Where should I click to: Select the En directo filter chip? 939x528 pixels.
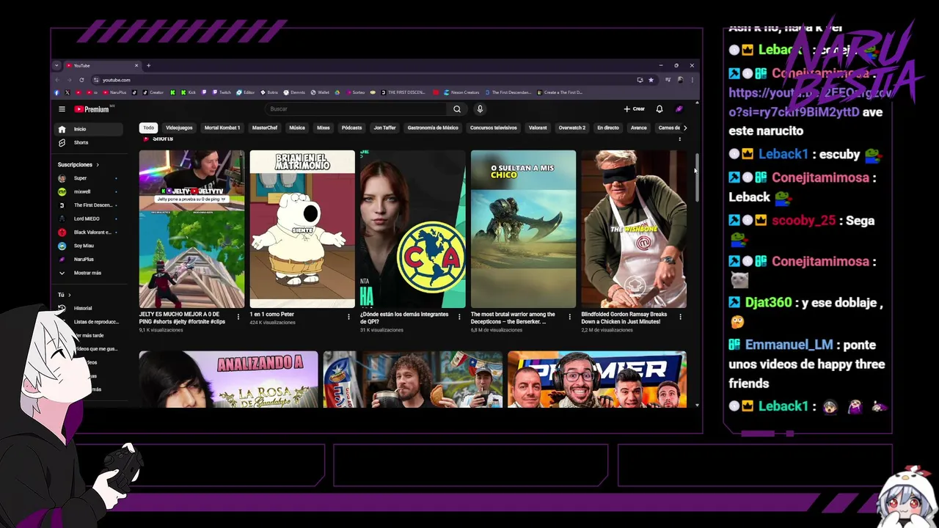pos(608,128)
